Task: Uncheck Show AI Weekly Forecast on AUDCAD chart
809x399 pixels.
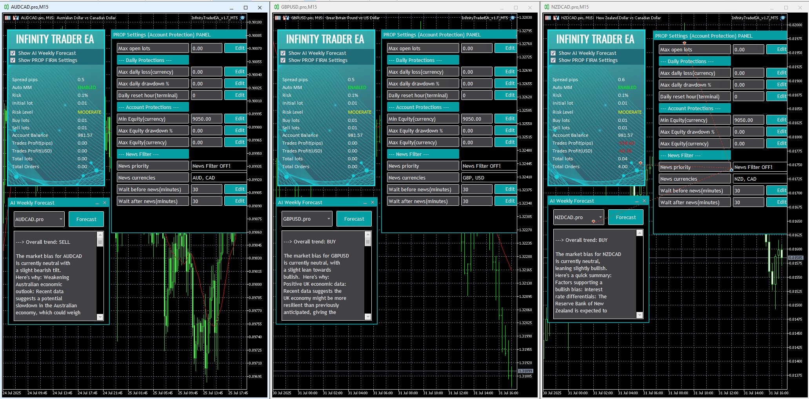Action: pyautogui.click(x=13, y=53)
